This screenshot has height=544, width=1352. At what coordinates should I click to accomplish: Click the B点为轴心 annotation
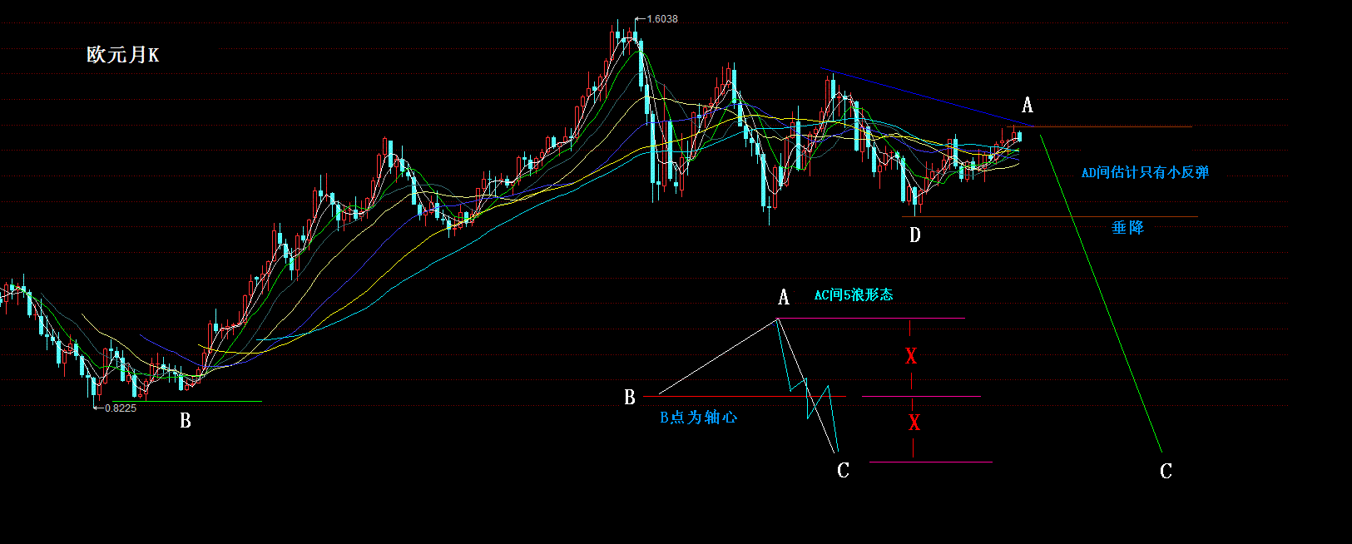[699, 418]
